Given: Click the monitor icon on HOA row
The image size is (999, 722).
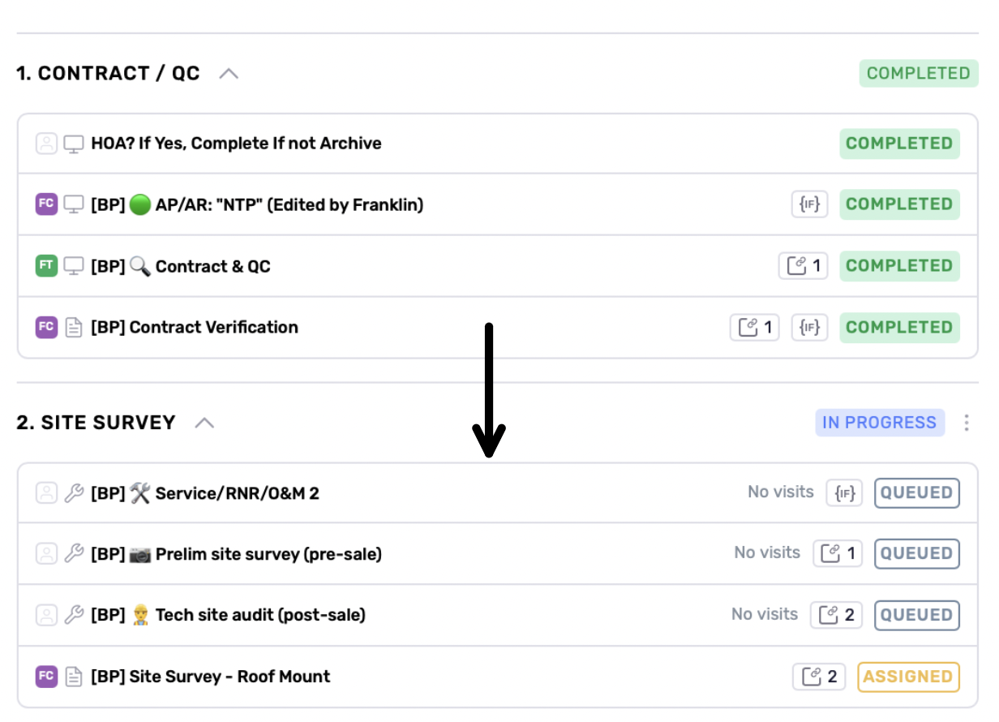Looking at the screenshot, I should pyautogui.click(x=74, y=144).
